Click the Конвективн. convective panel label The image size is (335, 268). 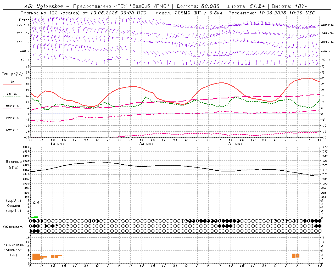point(13,245)
